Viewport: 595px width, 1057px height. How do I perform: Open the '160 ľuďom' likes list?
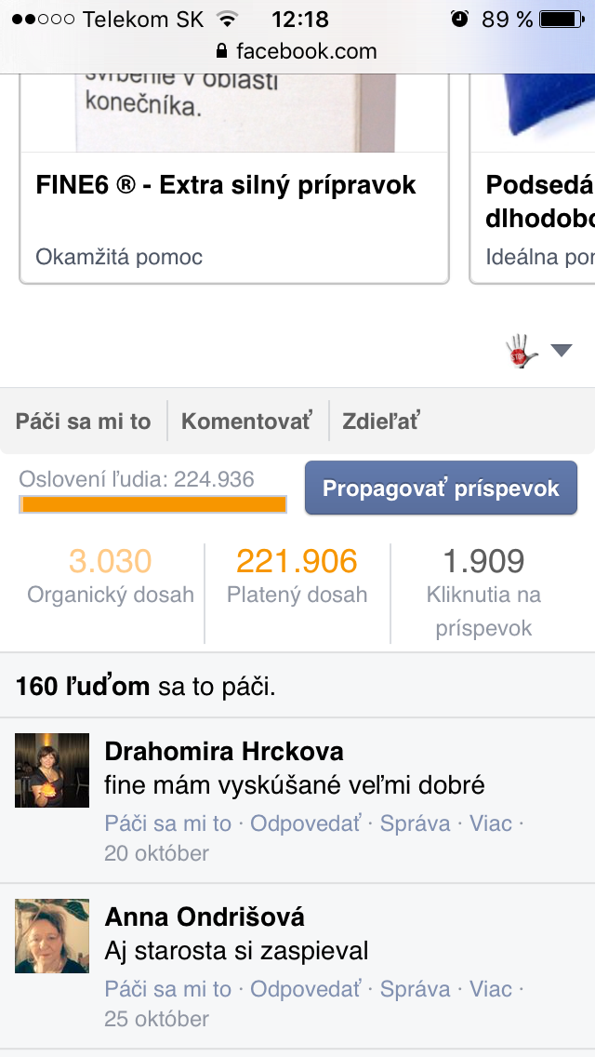82,687
